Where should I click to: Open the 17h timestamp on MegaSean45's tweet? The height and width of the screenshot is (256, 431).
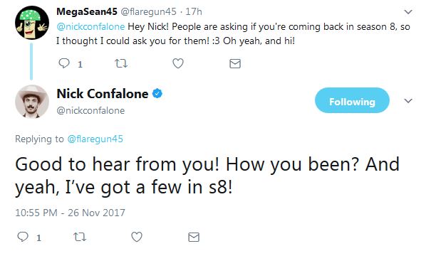pyautogui.click(x=194, y=12)
